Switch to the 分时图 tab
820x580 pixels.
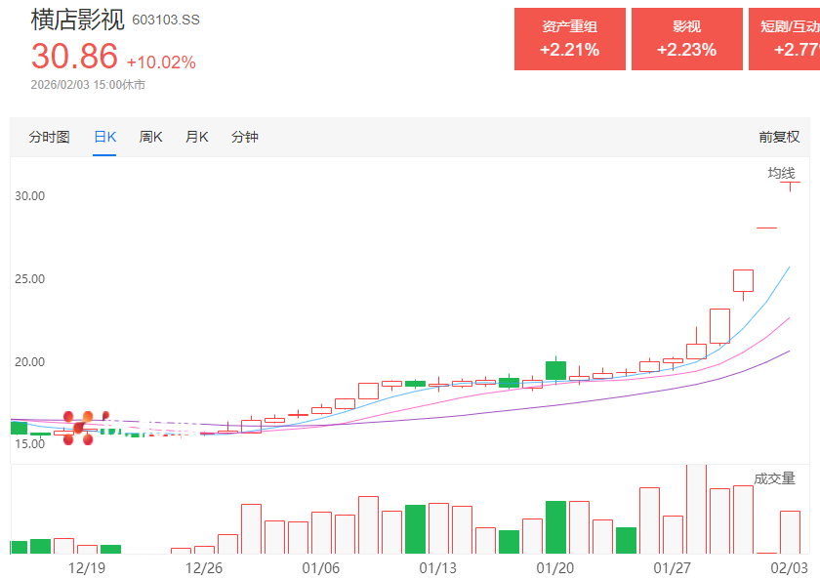click(x=49, y=138)
